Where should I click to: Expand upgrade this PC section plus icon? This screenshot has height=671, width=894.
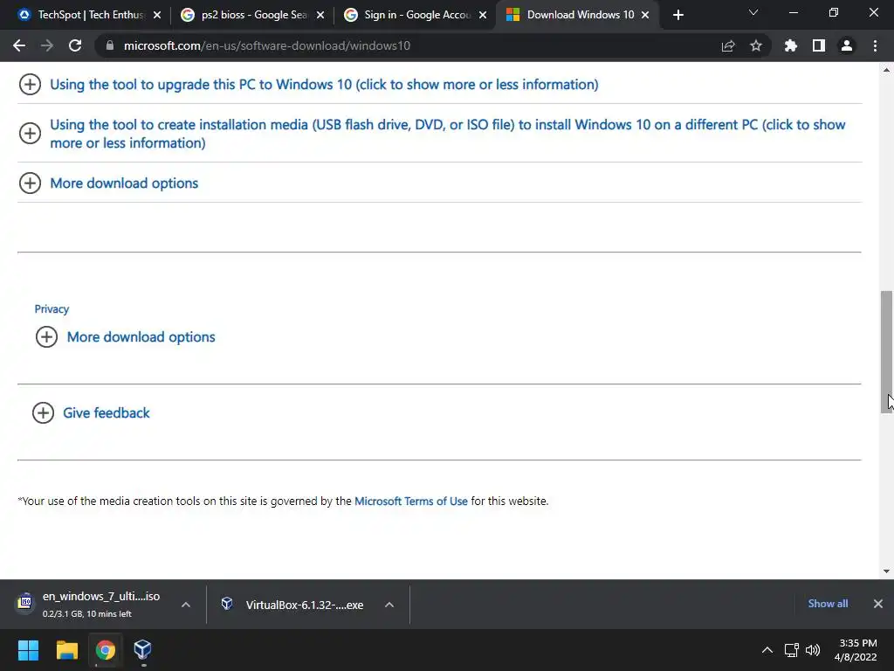coord(30,85)
